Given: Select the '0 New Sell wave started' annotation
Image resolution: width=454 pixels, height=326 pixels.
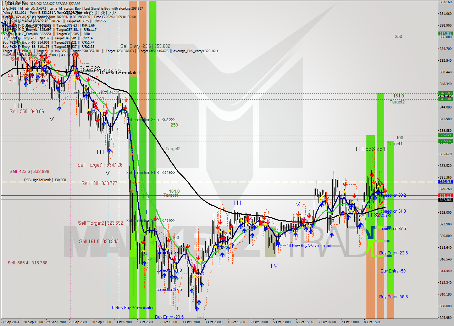Looking at the screenshot, I should pyautogui.click(x=119, y=73).
